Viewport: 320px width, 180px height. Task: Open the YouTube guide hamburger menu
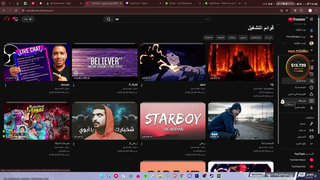pyautogui.click(x=311, y=19)
